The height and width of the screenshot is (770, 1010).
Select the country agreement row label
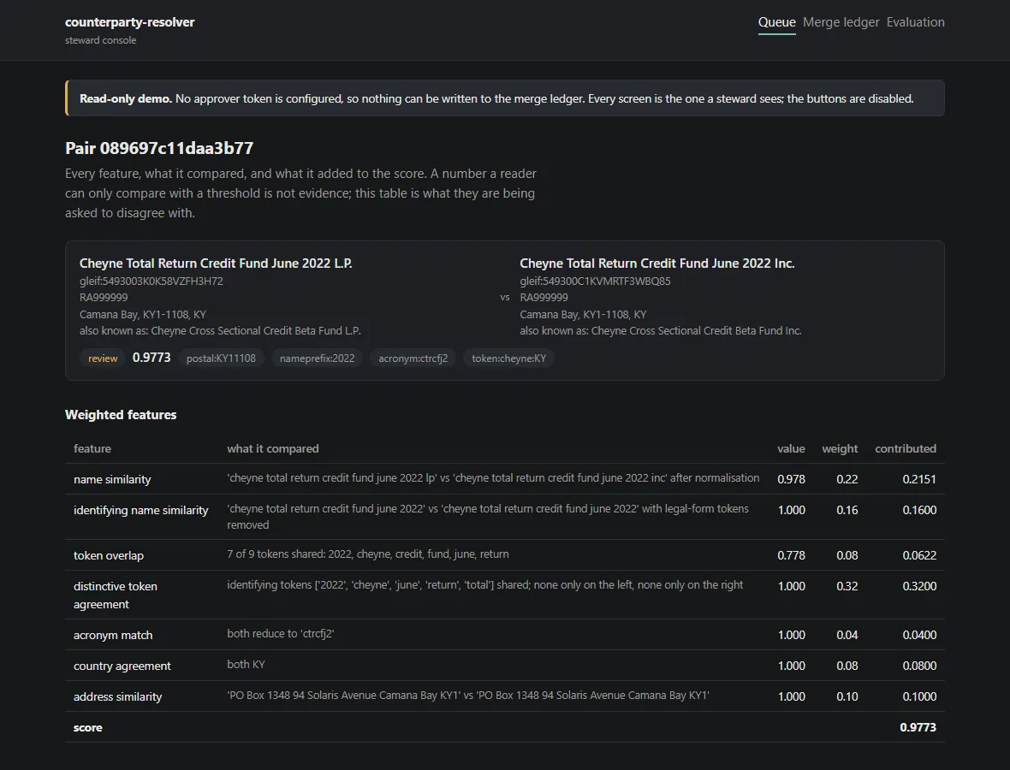click(x=122, y=666)
